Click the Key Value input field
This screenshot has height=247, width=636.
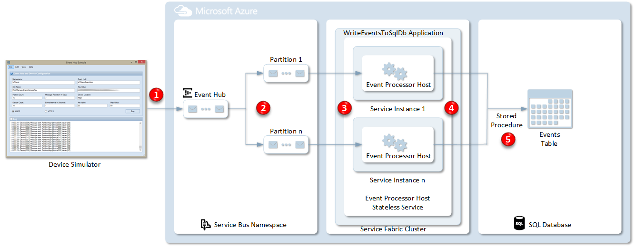pyautogui.click(x=109, y=90)
